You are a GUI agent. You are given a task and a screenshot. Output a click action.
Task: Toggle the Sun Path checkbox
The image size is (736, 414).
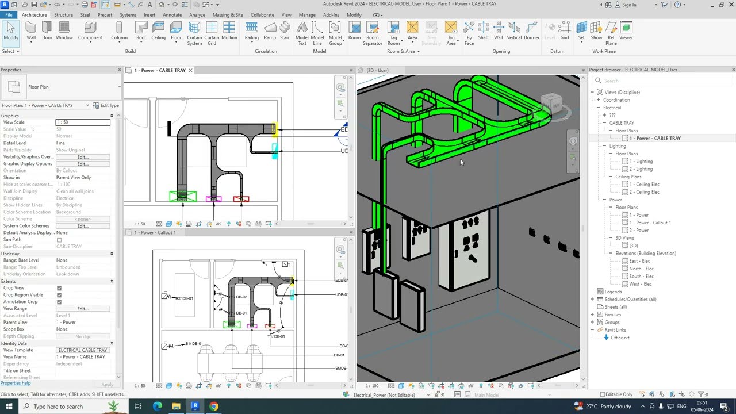coord(59,240)
